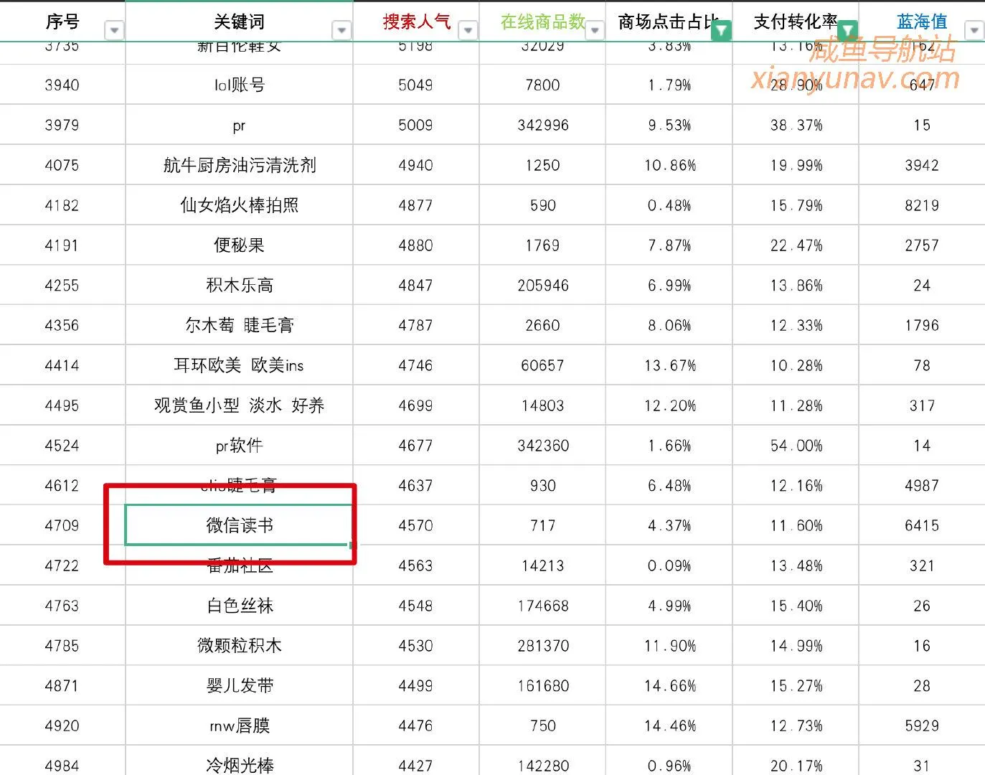Select the 微信读书 keyword cell

pos(239,525)
